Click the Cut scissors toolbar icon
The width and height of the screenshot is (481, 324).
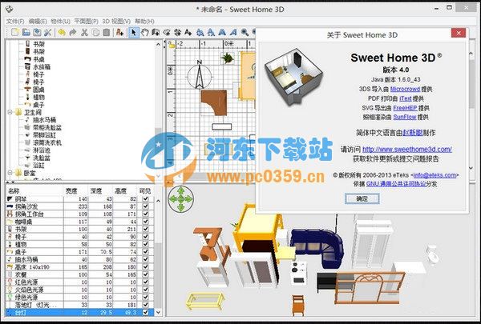(84, 32)
